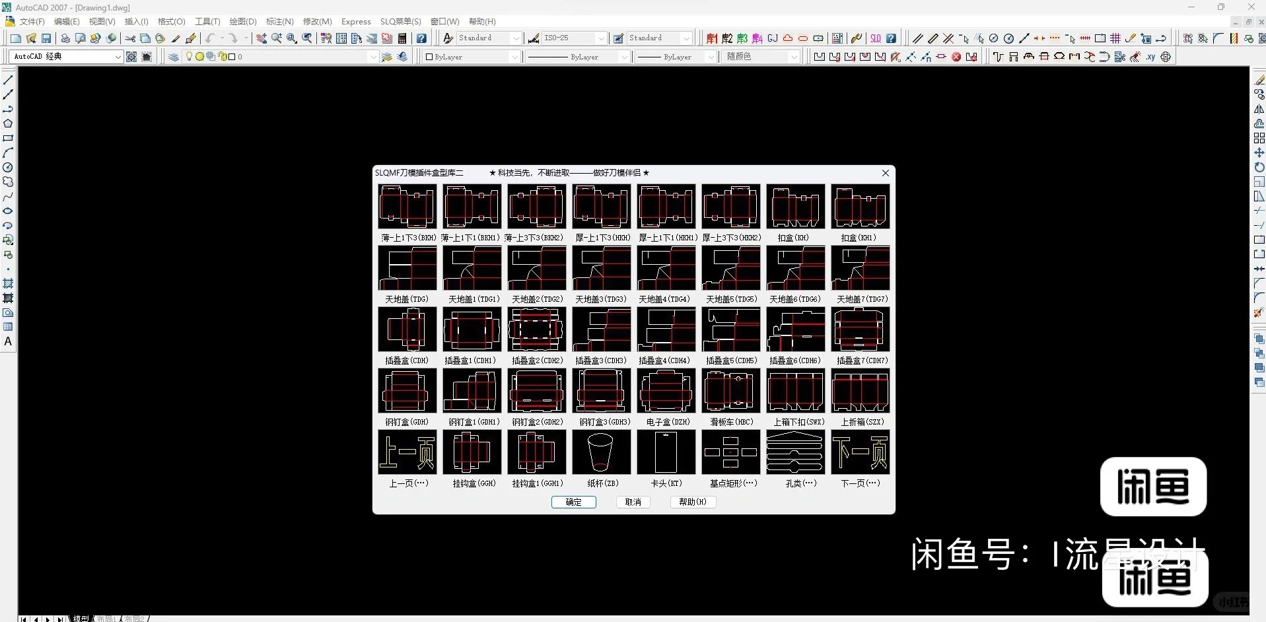Toggle layer 0 on/off lightbulb
This screenshot has height=622, width=1266.
[x=189, y=57]
